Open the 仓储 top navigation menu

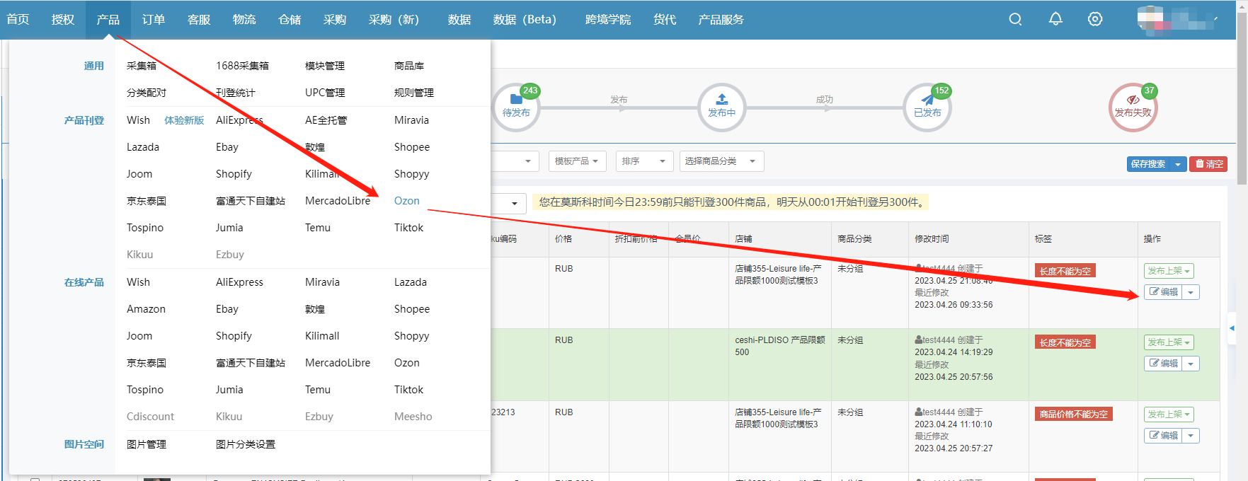(x=290, y=19)
